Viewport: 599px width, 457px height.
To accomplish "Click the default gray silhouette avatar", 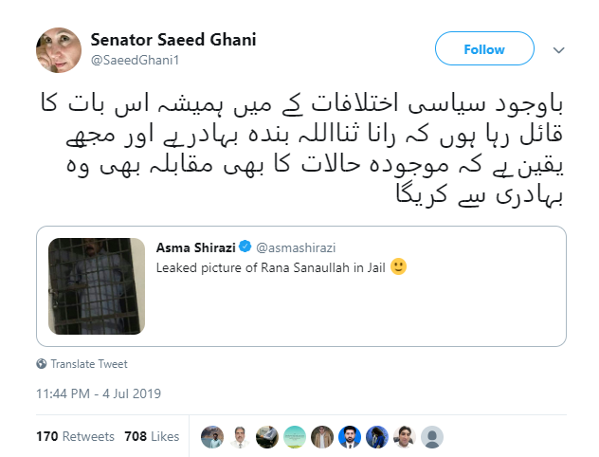I will pyautogui.click(x=432, y=436).
